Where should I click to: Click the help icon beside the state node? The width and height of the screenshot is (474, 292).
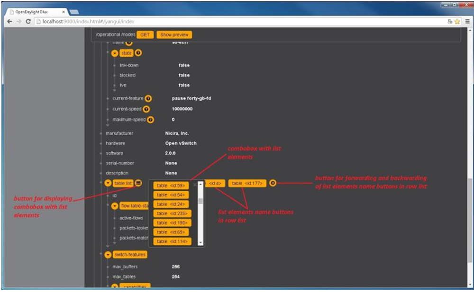coord(138,53)
